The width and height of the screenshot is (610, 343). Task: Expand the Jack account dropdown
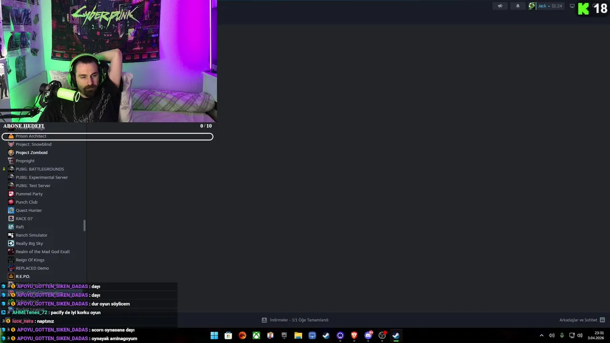[544, 6]
